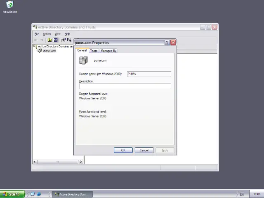Select puma.com node in console tree
The image size is (264, 198).
(x=49, y=51)
